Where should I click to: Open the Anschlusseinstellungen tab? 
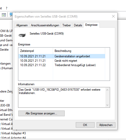point(45,25)
